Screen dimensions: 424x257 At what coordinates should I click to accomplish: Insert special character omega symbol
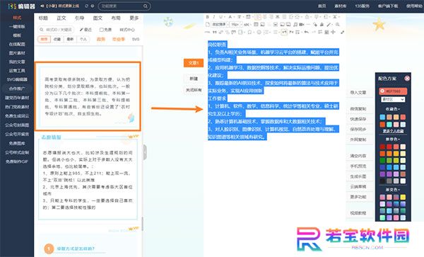tap(249, 33)
